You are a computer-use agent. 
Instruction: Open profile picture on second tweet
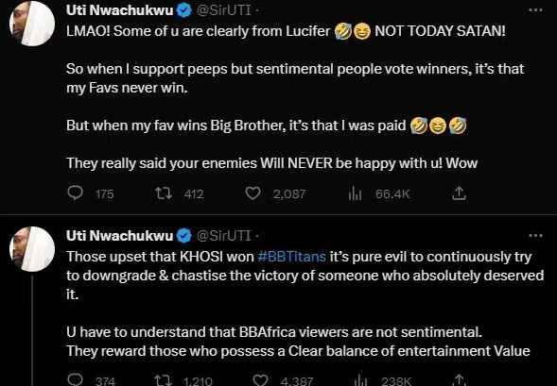coord(32,249)
